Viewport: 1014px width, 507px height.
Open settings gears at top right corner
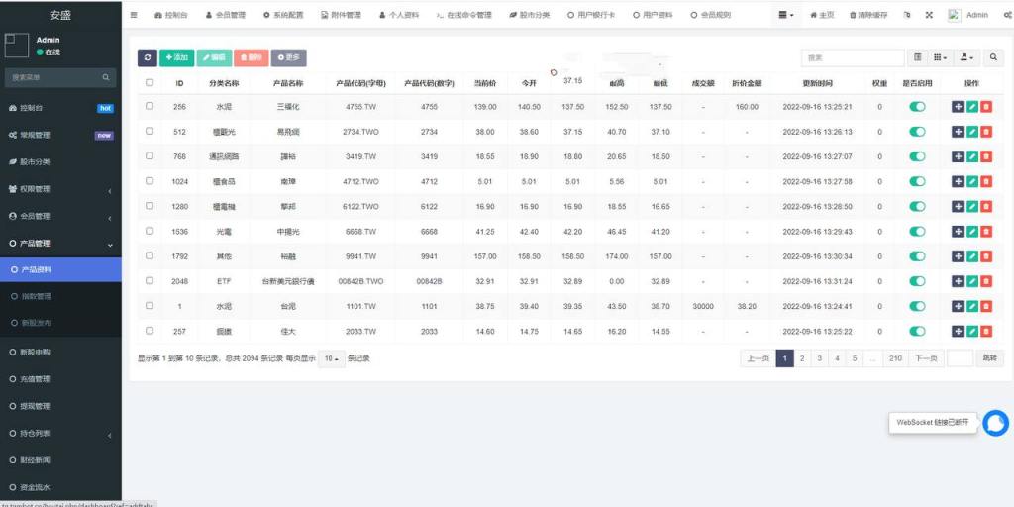coord(1007,15)
